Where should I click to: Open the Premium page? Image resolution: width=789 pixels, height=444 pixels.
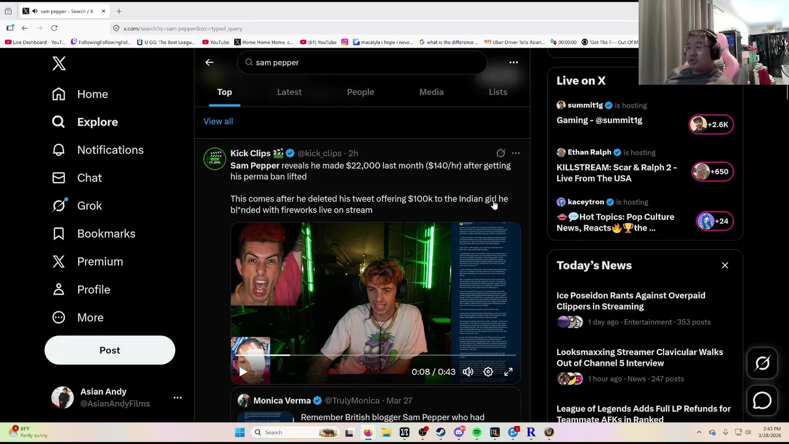88,261
